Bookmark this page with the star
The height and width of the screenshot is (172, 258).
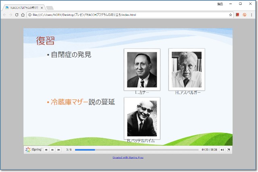[x=231, y=15]
